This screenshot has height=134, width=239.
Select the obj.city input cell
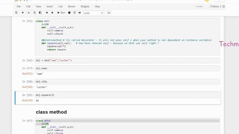127,82
